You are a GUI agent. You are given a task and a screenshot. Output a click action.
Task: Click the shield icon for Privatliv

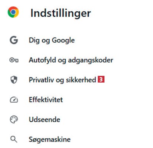(14, 80)
